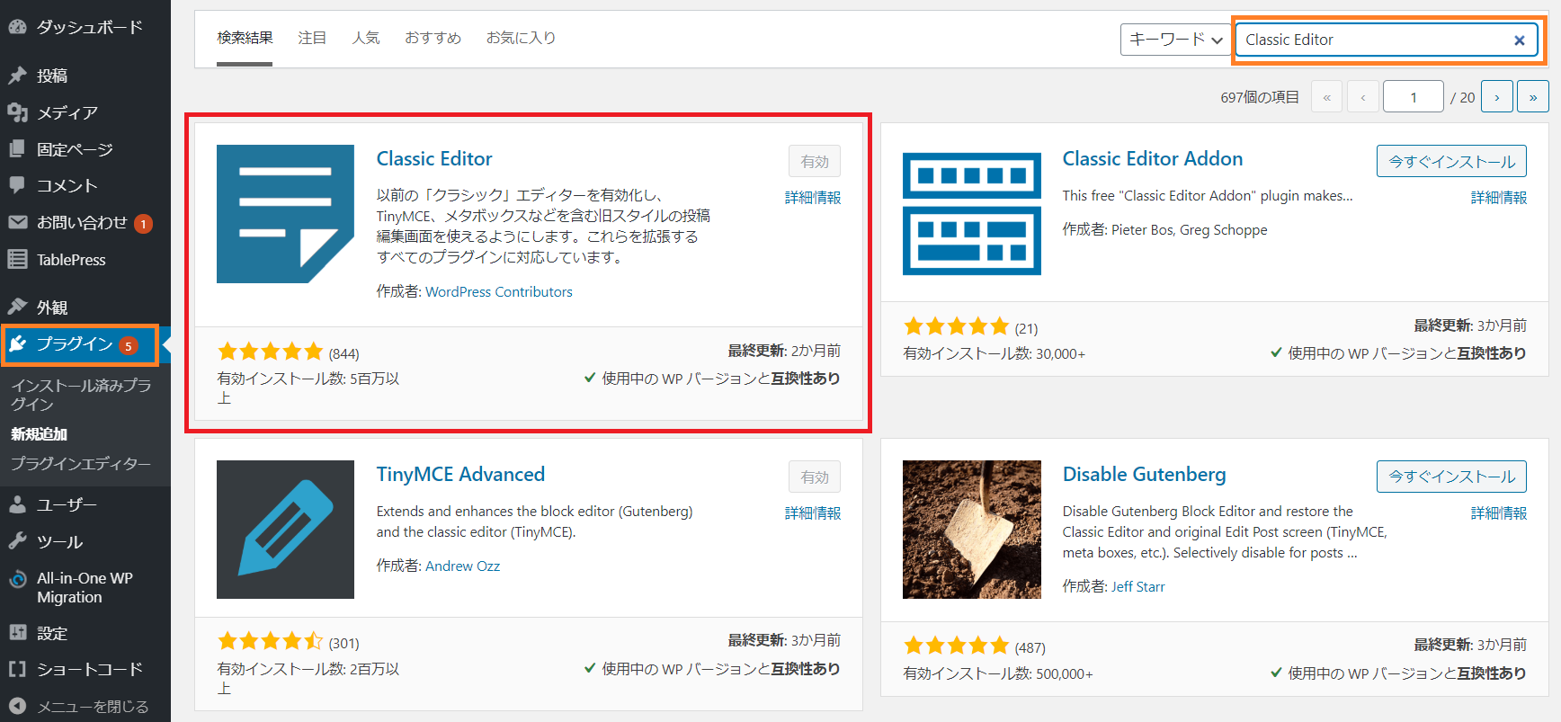The width and height of the screenshot is (1561, 722).
Task: Clear the search field with X icon
Action: pos(1519,40)
